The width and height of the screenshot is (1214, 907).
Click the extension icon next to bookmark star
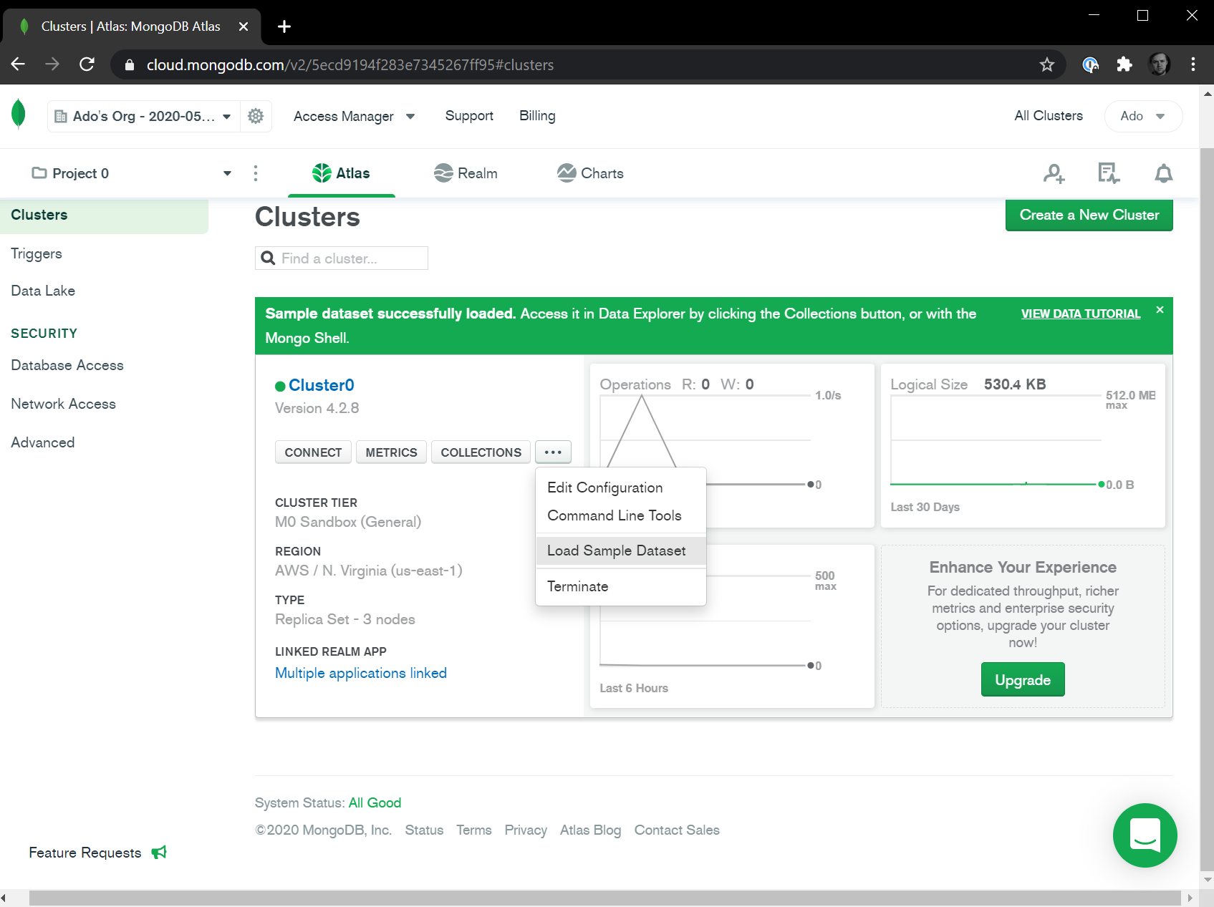[1090, 65]
